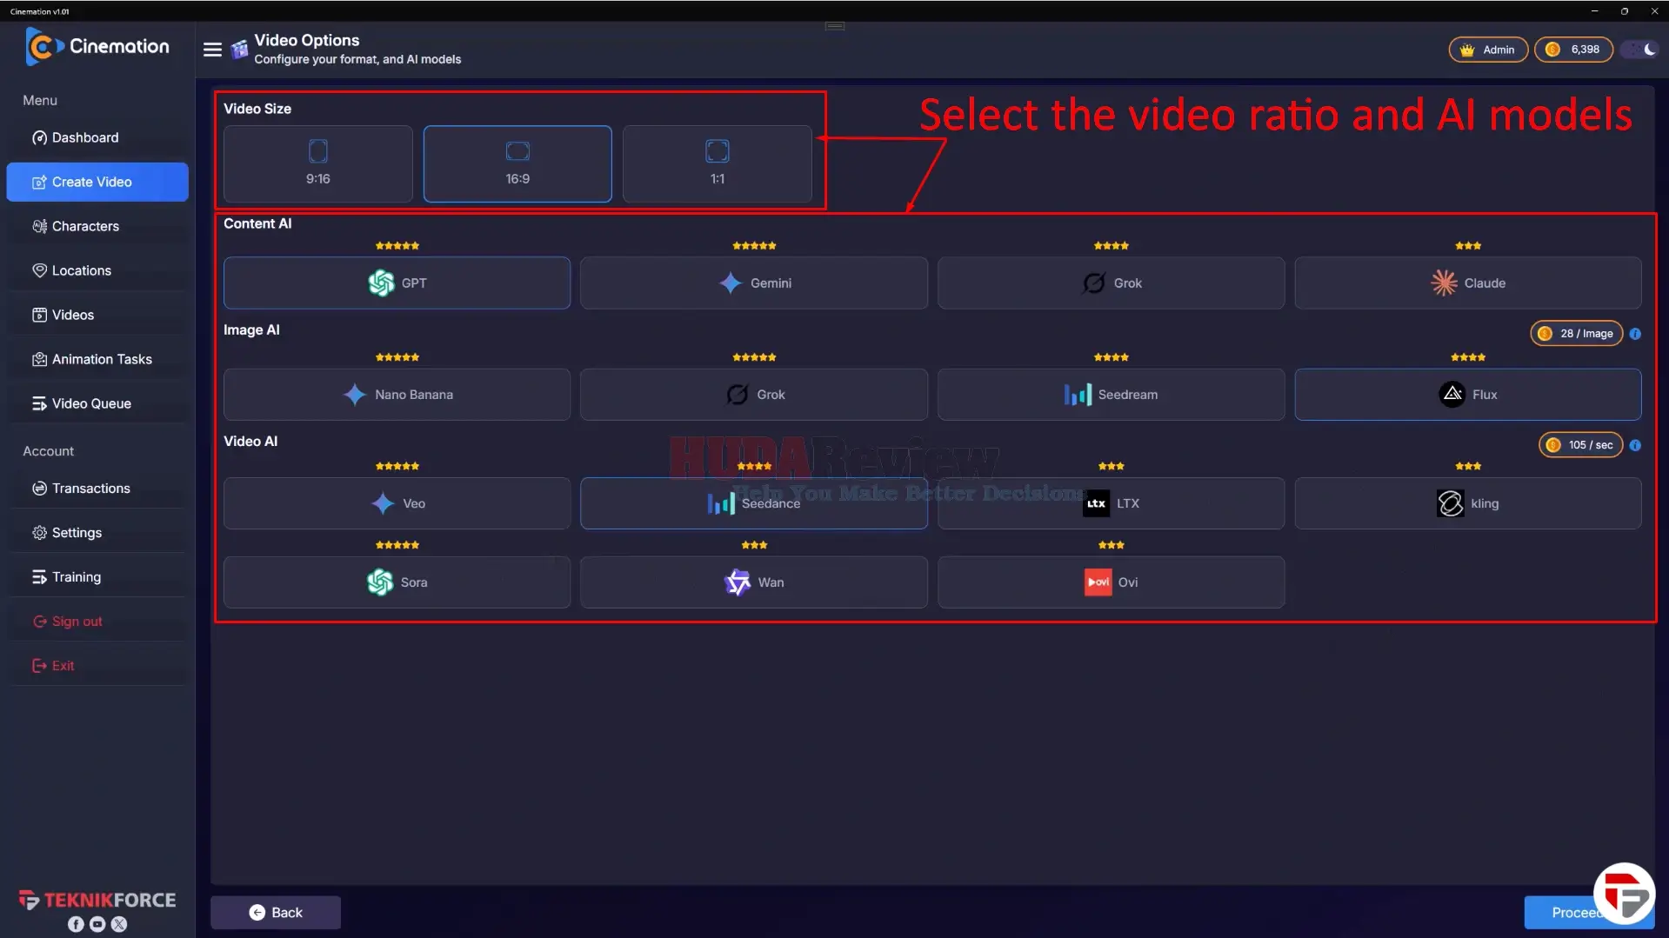Click the Proceed button
1669x938 pixels.
click(x=1576, y=912)
